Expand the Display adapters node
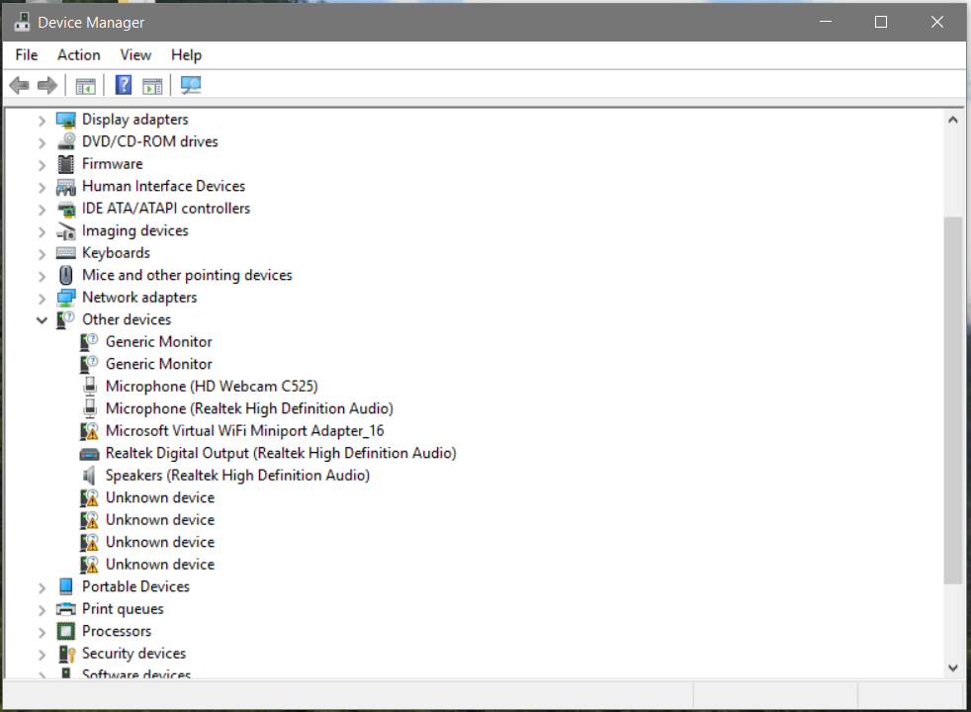 tap(42, 120)
